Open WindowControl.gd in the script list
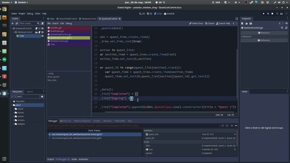 (x=68, y=41)
